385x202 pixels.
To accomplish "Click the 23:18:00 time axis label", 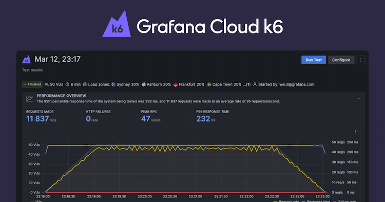I will (x=43, y=196).
